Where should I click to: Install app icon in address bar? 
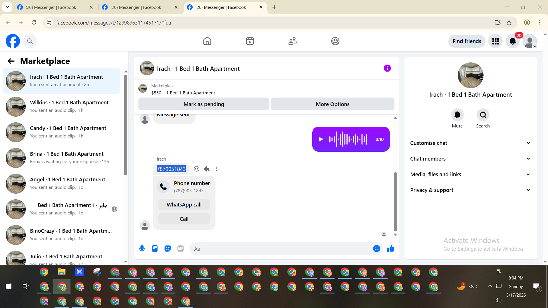point(497,23)
